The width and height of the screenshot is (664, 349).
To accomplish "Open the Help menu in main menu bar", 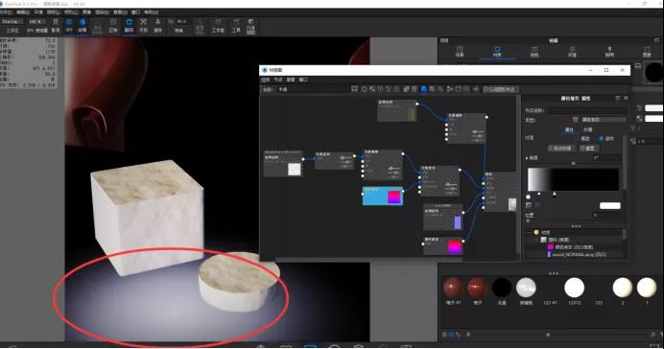I will pos(152,12).
